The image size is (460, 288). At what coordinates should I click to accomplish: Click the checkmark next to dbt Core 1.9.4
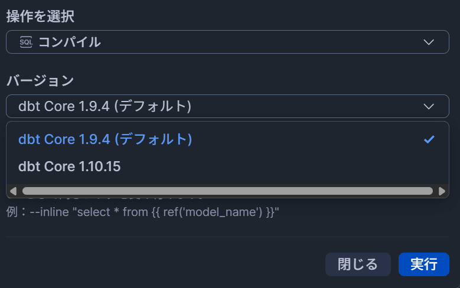pos(429,139)
